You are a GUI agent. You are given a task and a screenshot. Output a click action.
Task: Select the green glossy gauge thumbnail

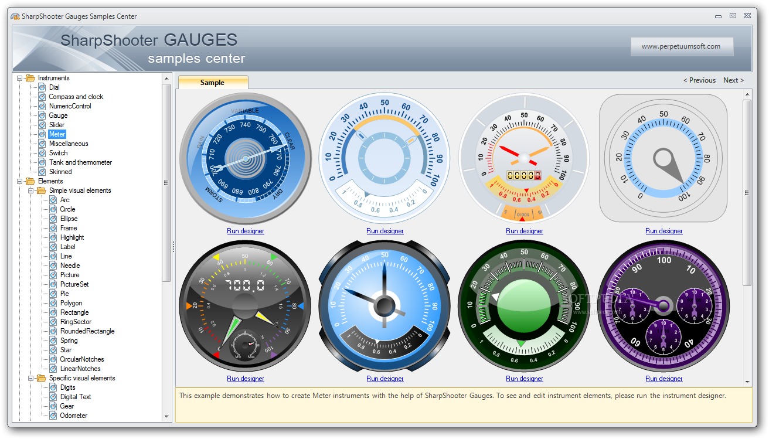click(x=525, y=306)
